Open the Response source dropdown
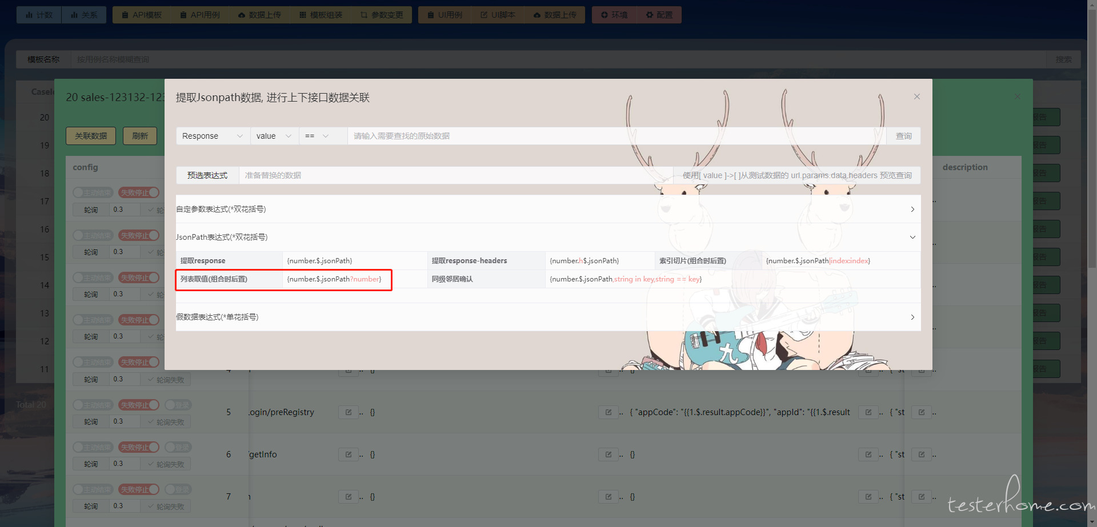Viewport: 1097px width, 527px height. tap(213, 136)
